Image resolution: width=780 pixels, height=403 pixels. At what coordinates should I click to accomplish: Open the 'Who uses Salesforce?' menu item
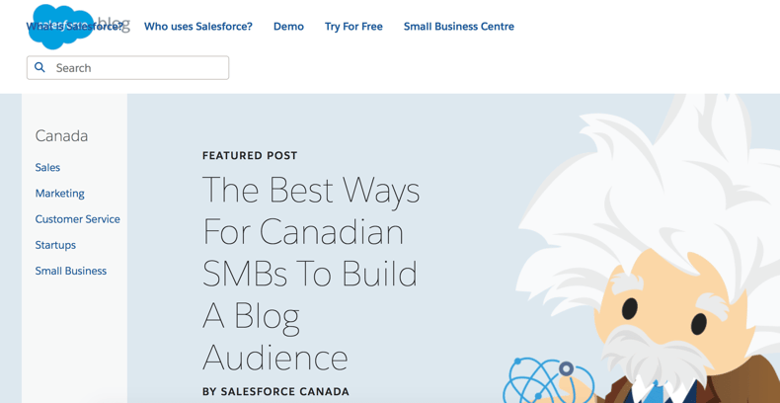(x=197, y=27)
